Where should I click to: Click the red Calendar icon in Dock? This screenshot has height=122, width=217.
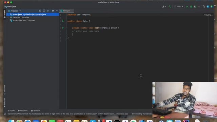60,121
